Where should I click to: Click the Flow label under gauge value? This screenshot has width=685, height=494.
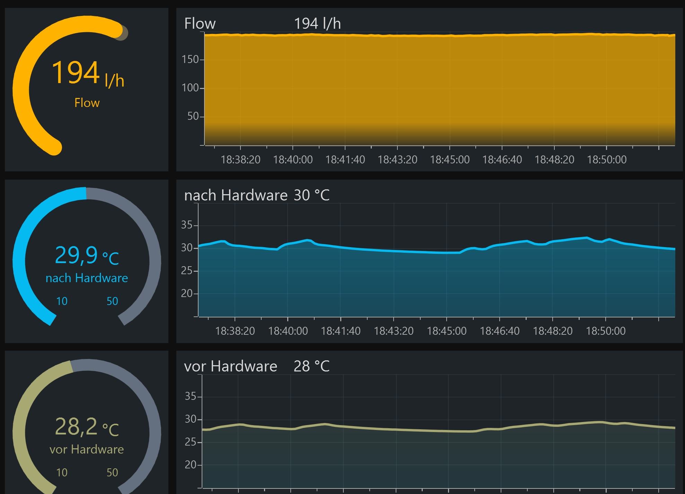(x=87, y=103)
